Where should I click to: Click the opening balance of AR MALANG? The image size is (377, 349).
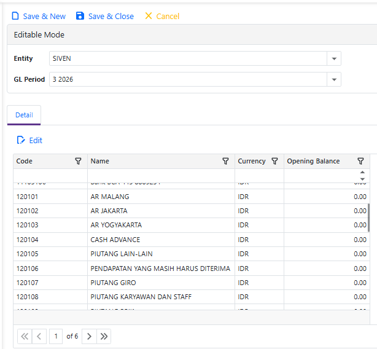[327, 197]
